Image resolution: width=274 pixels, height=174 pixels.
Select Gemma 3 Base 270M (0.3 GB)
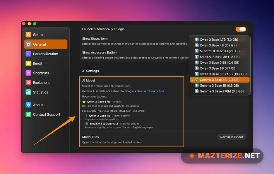click(x=220, y=91)
